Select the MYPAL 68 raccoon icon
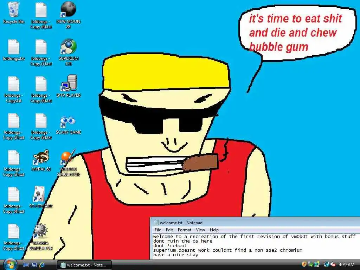360x270 pixels. (41, 160)
